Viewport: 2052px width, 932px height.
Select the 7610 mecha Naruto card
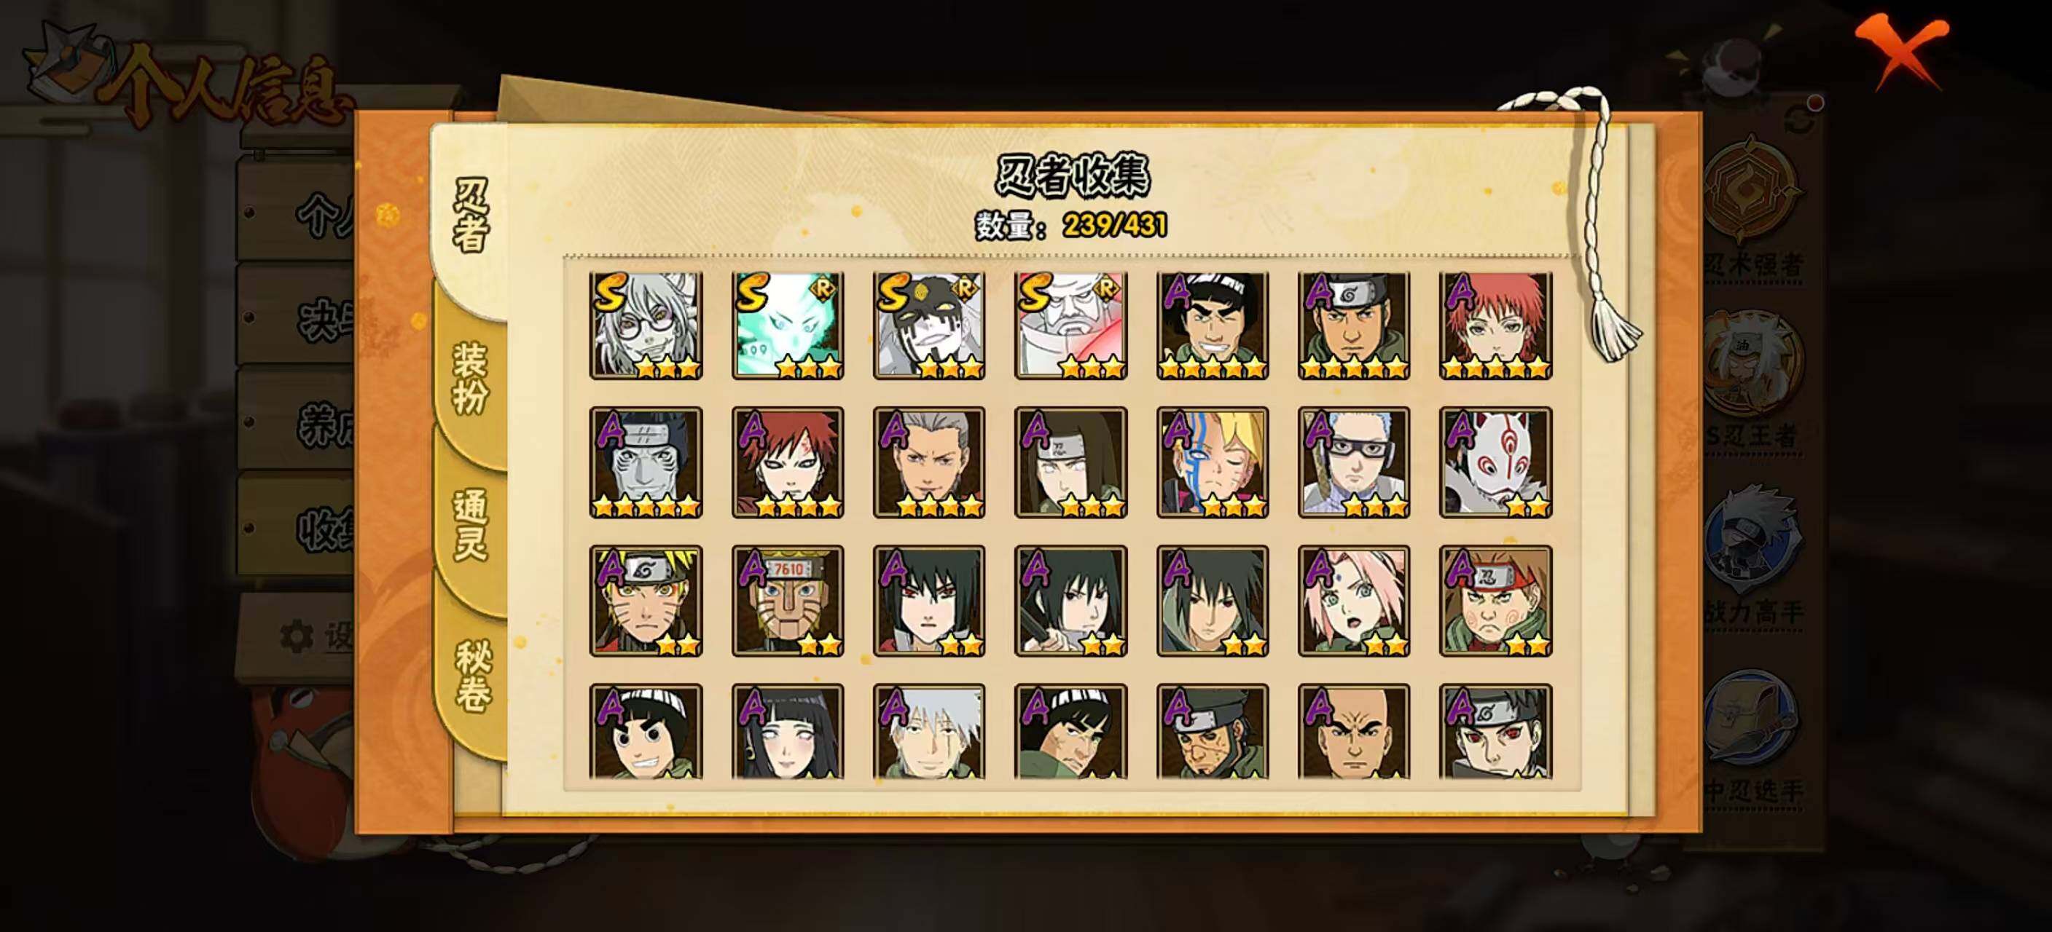788,601
